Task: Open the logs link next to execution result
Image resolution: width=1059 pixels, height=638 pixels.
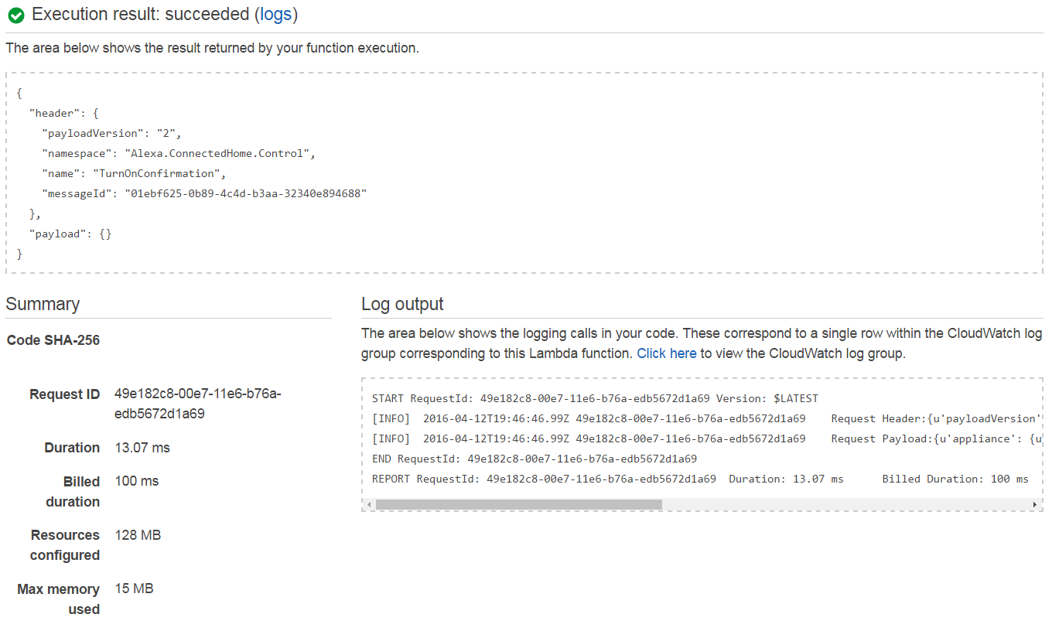Action: [276, 14]
